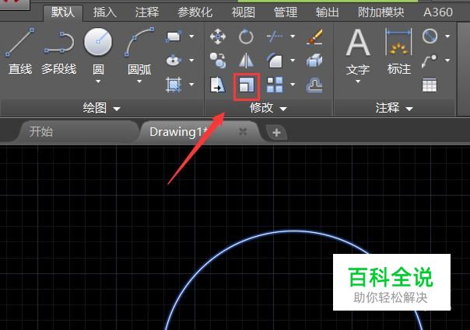Activate the Move tool
This screenshot has width=470, height=330.
(x=218, y=36)
